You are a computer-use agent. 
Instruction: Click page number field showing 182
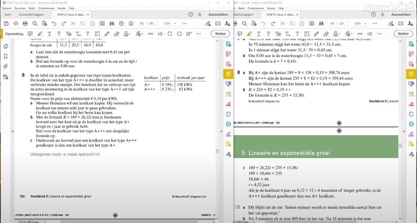click(x=142, y=24)
